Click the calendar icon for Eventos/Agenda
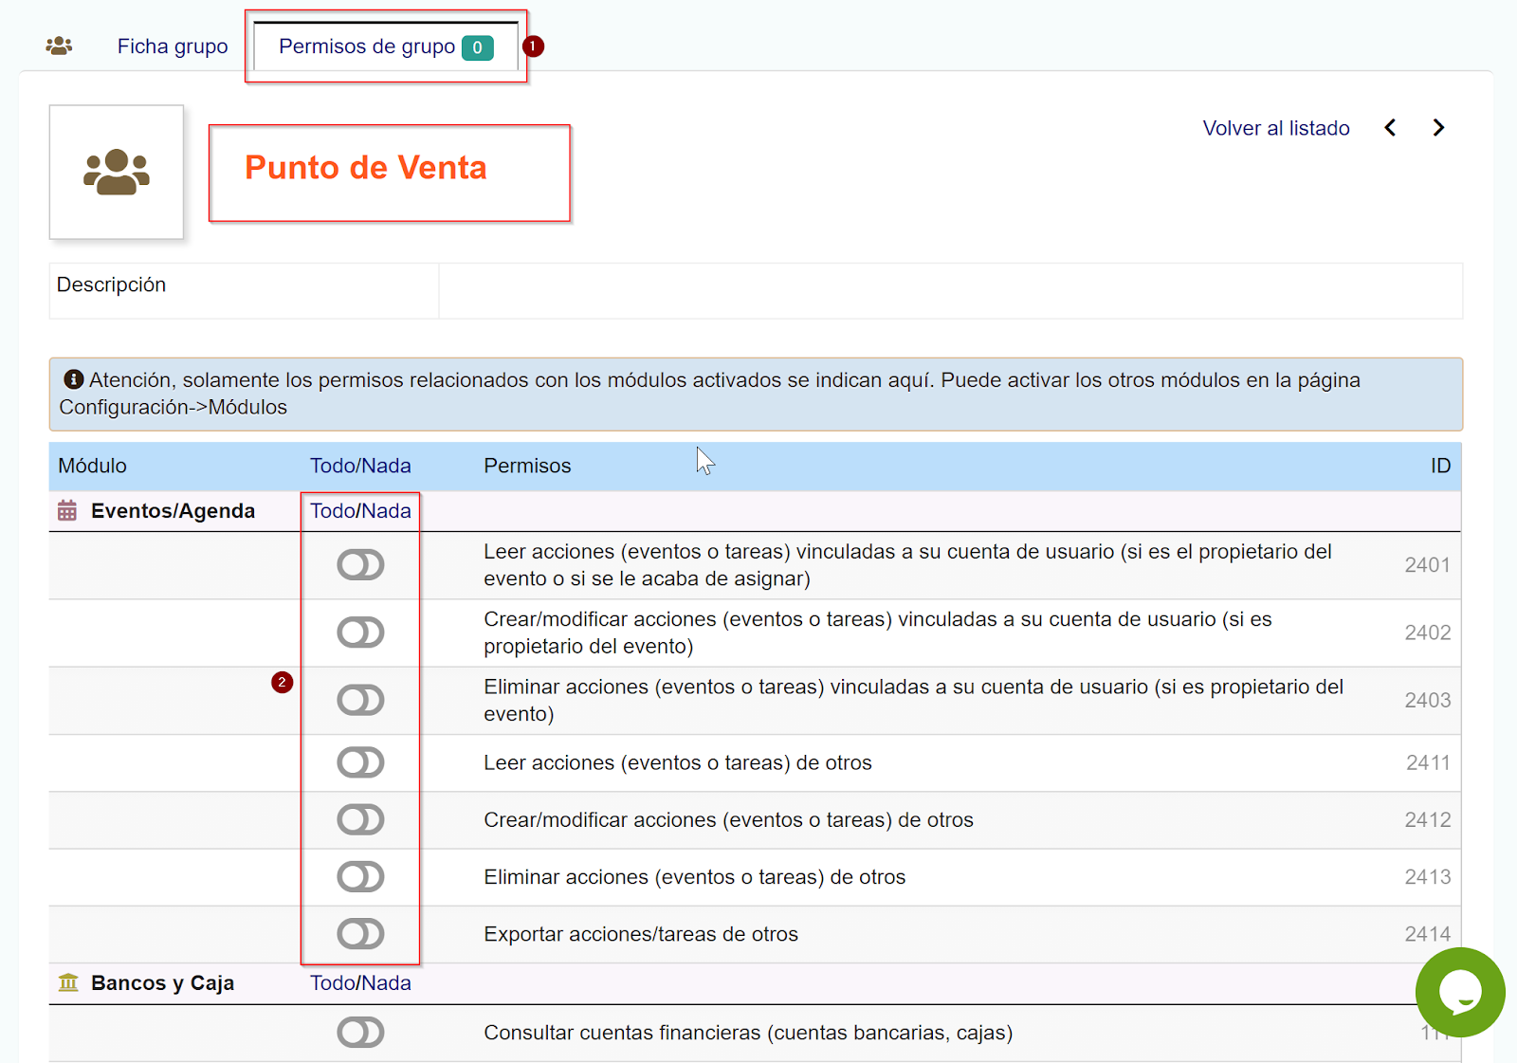 pos(67,510)
